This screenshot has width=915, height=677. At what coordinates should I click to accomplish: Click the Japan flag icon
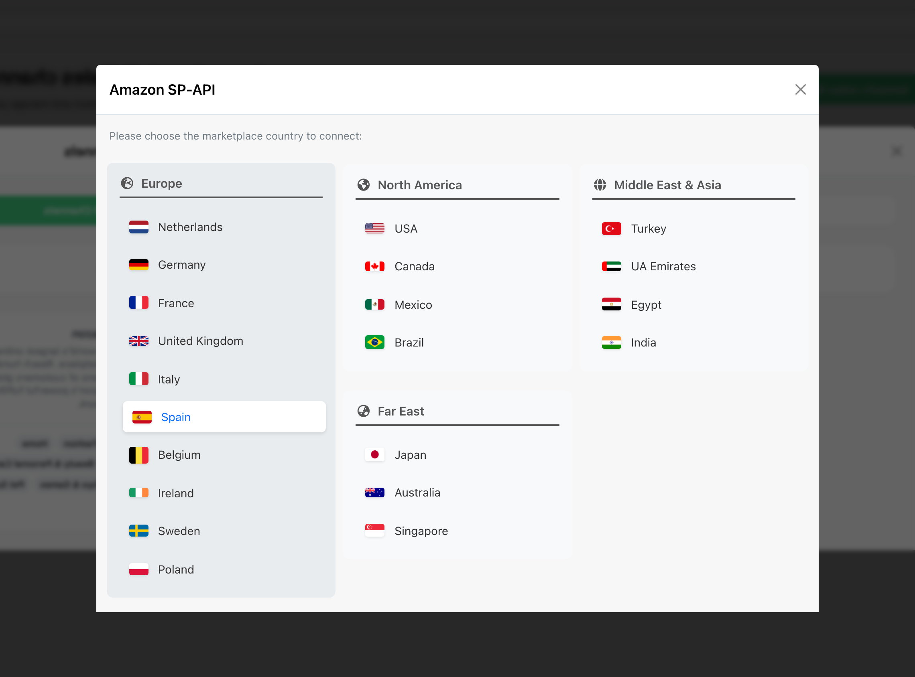click(375, 455)
